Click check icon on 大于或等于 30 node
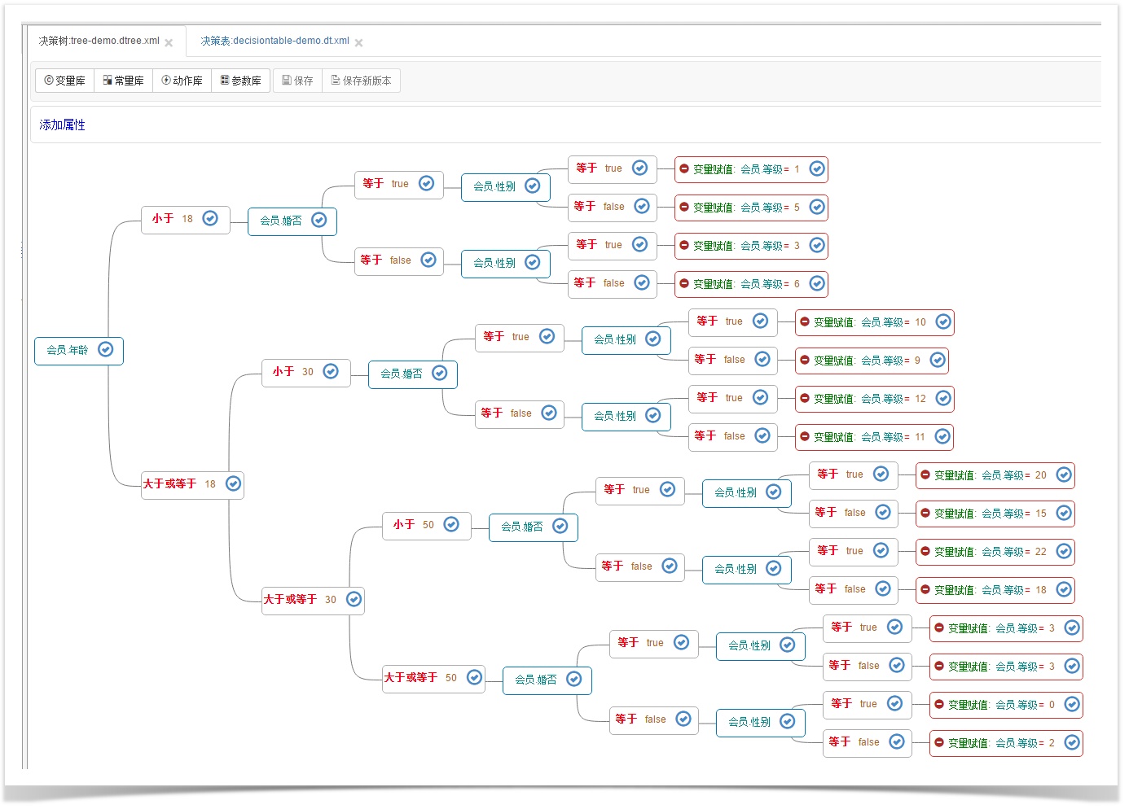 click(x=354, y=599)
